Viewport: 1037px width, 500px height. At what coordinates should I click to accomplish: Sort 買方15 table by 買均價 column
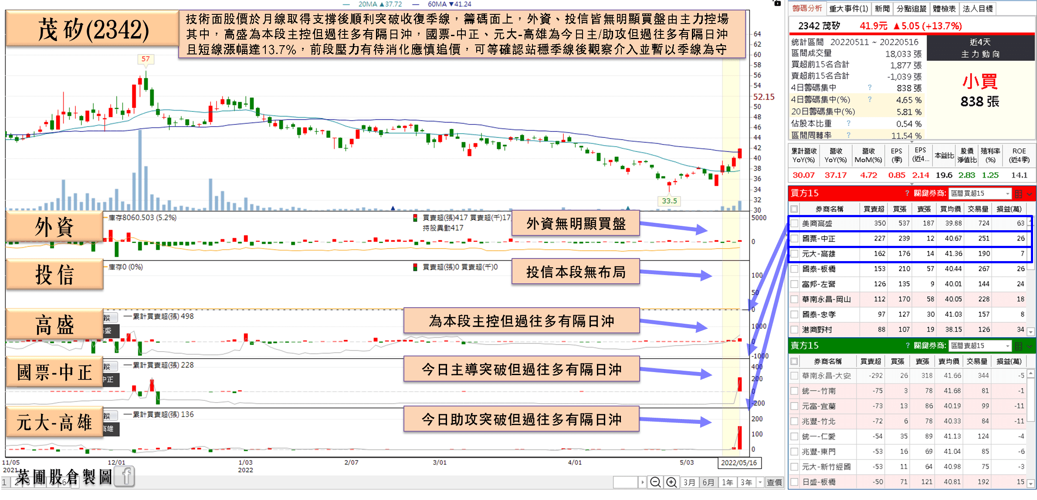(950, 209)
